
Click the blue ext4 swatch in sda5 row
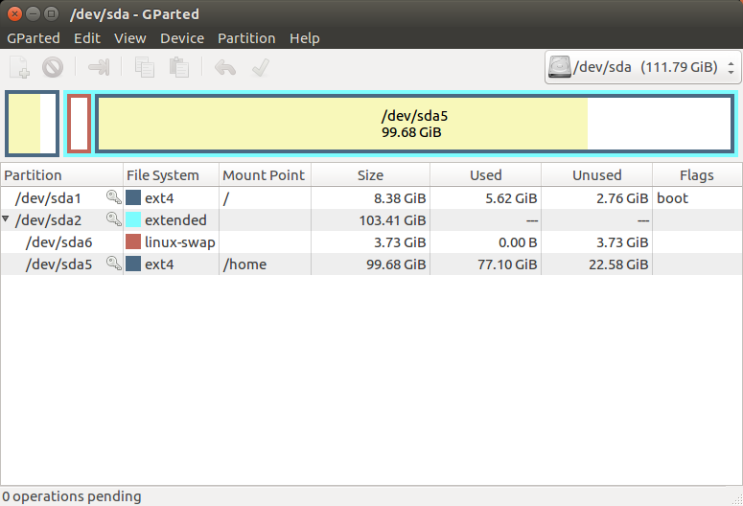[133, 264]
